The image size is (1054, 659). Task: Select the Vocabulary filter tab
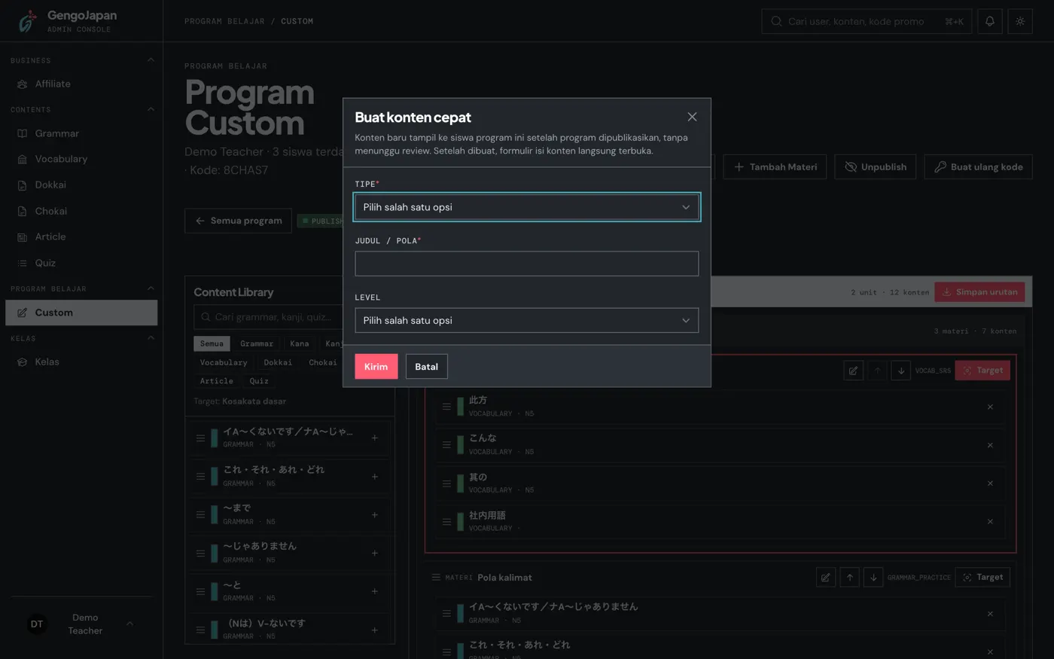(224, 362)
